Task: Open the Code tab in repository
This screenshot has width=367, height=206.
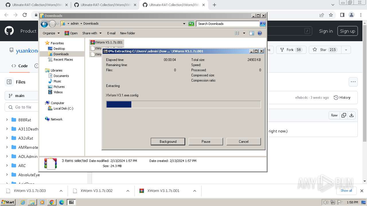Action: point(19,66)
